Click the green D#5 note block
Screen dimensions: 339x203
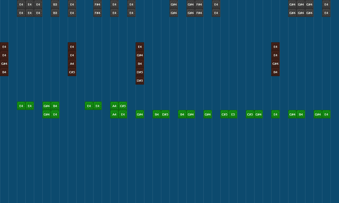[165, 114]
